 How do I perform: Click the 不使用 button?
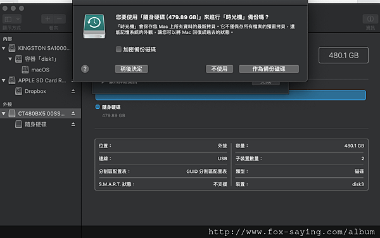[x=219, y=69]
